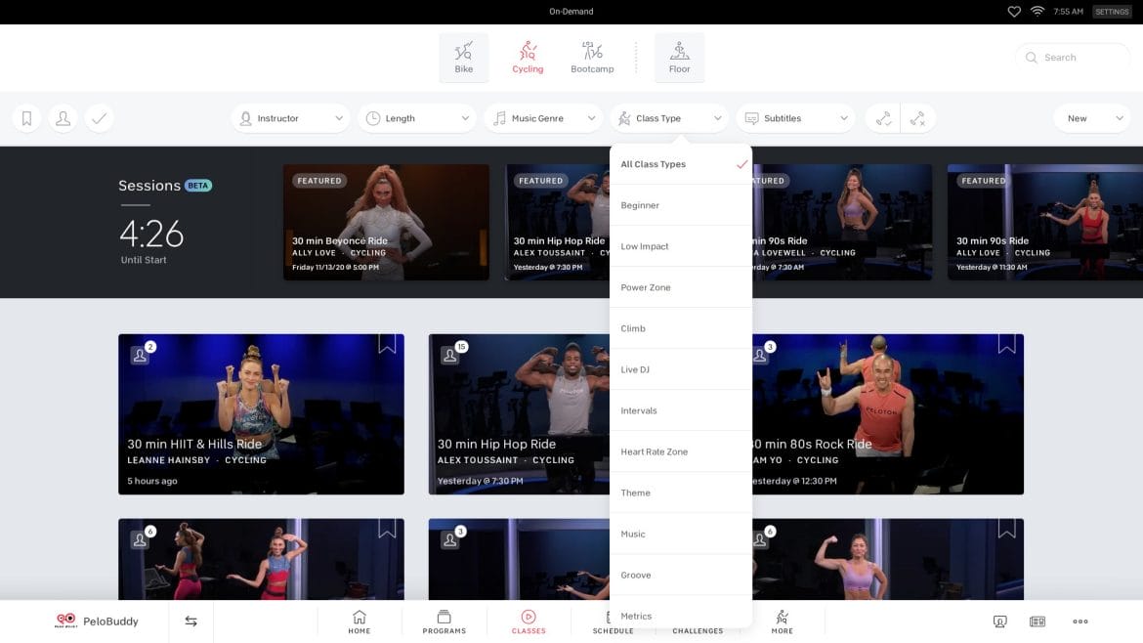
Task: Go to the PROGRAMS tab
Action: pyautogui.click(x=444, y=622)
